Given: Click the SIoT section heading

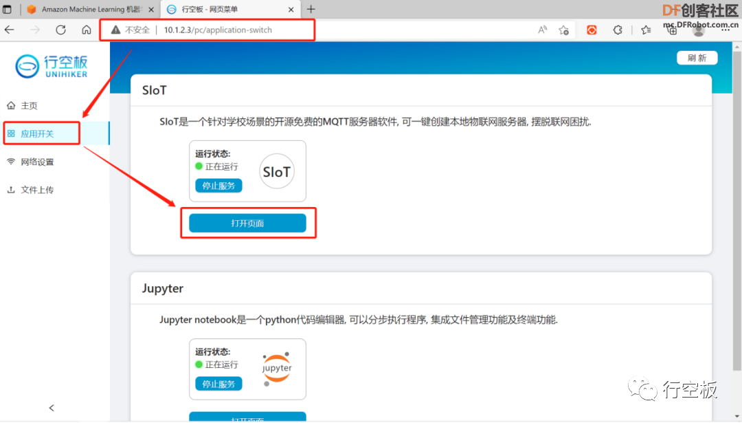Looking at the screenshot, I should 155,91.
